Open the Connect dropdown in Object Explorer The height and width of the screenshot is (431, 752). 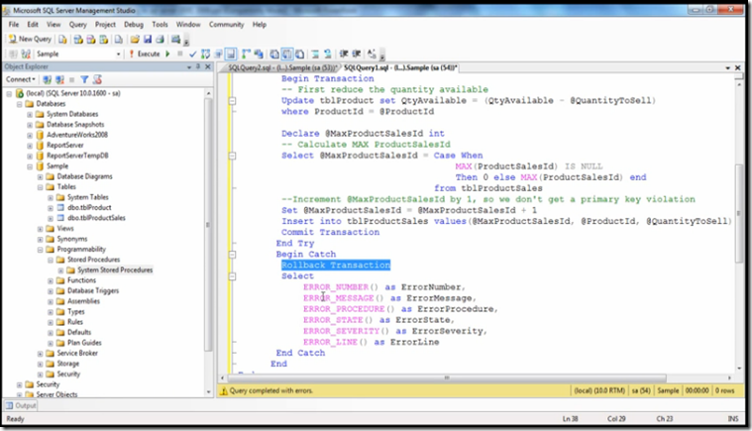[21, 79]
